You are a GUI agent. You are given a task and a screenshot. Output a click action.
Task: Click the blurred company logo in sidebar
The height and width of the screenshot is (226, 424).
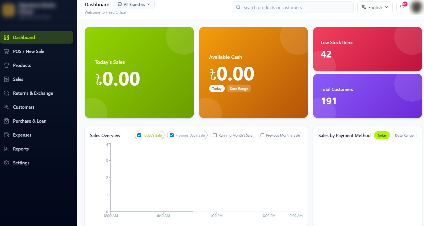click(x=8, y=11)
